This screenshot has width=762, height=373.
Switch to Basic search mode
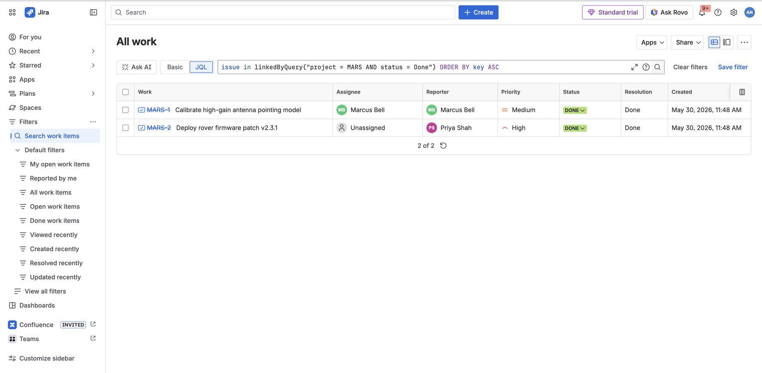coord(175,67)
